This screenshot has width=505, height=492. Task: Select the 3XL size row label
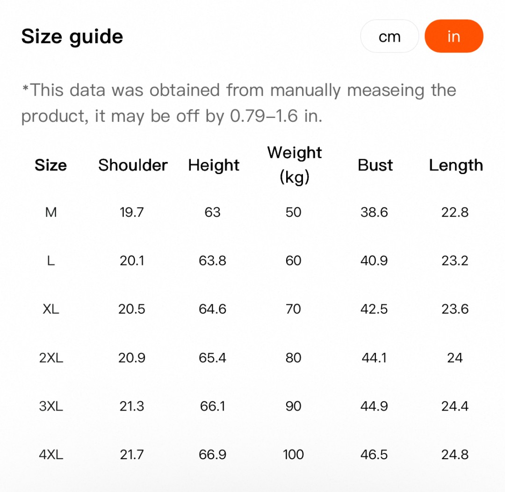coord(51,406)
